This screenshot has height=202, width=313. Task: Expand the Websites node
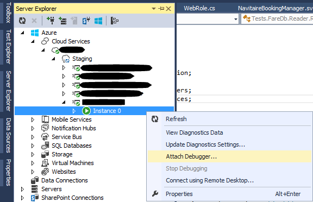(33, 172)
